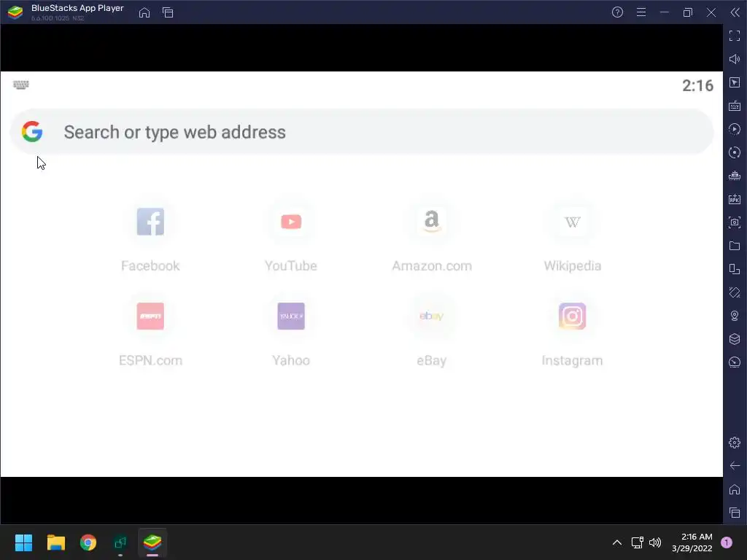Viewport: 747px width, 560px height.
Task: Toggle the cursor lock icon in sidebar
Action: click(735, 82)
